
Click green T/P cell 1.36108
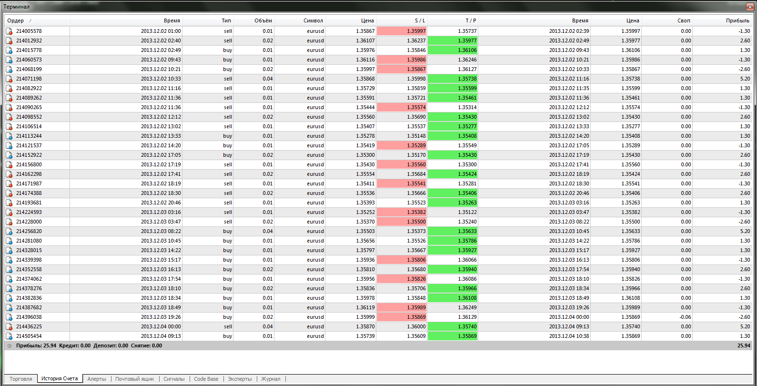[453, 298]
